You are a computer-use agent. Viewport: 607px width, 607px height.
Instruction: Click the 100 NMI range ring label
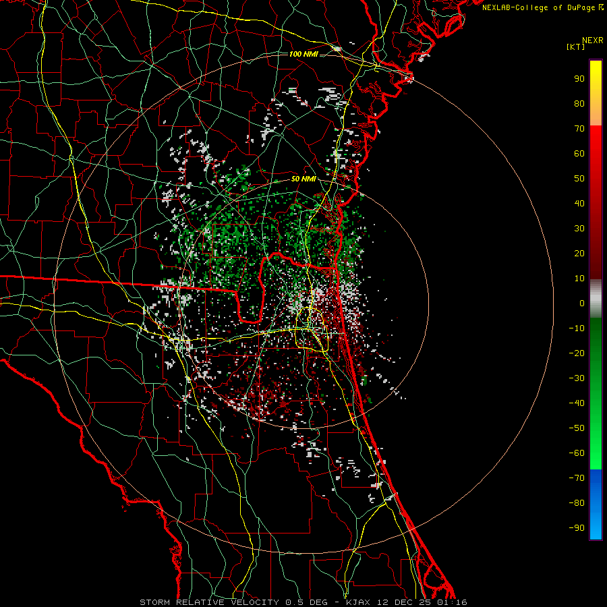tap(303, 54)
